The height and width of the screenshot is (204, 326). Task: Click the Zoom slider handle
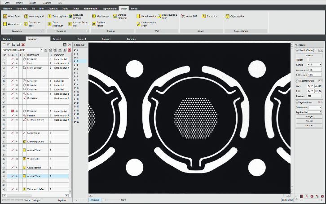point(104,200)
